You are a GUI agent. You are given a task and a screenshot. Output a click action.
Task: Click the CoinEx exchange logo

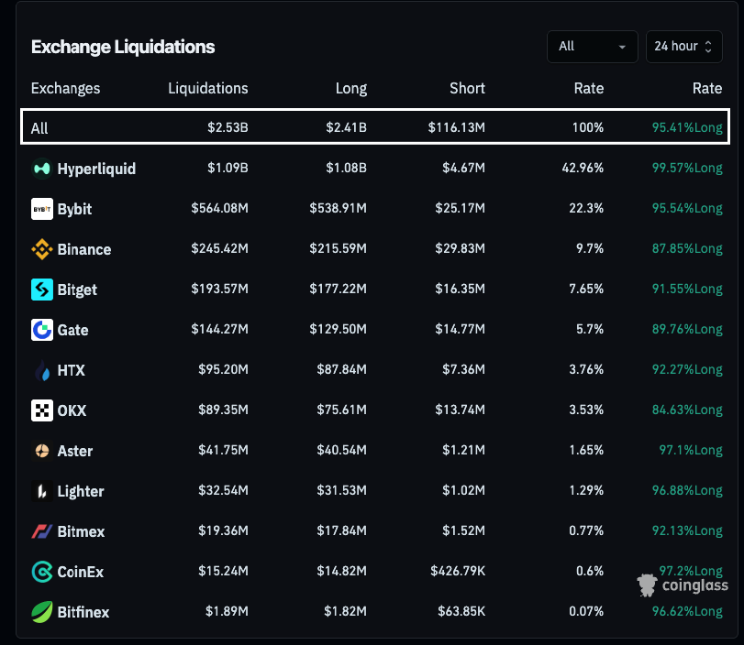(x=42, y=572)
